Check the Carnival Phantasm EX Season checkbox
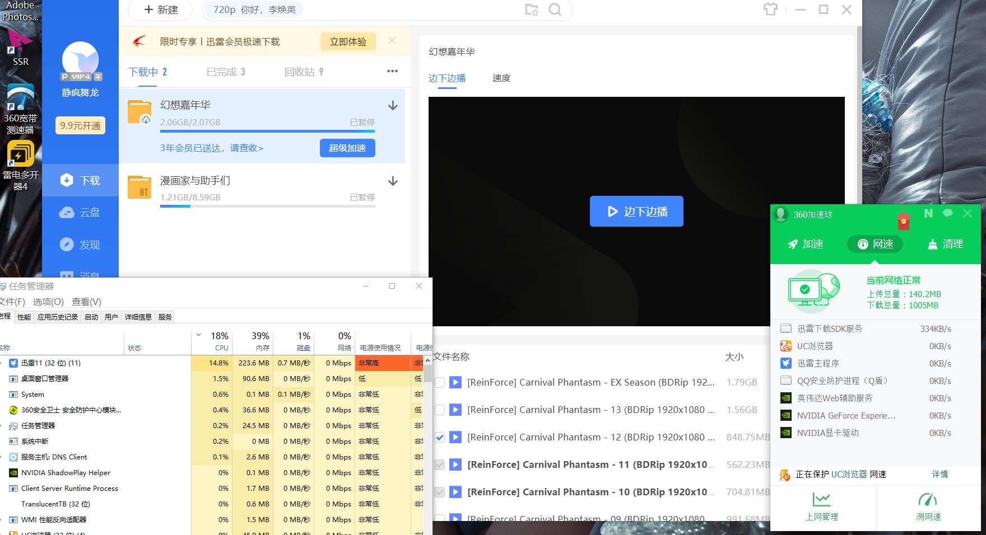 click(439, 382)
